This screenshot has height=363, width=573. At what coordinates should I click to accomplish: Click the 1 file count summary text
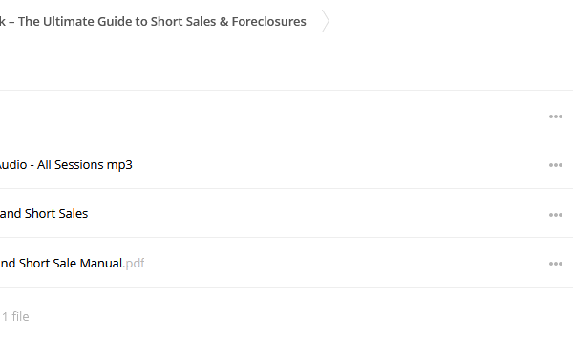(15, 316)
